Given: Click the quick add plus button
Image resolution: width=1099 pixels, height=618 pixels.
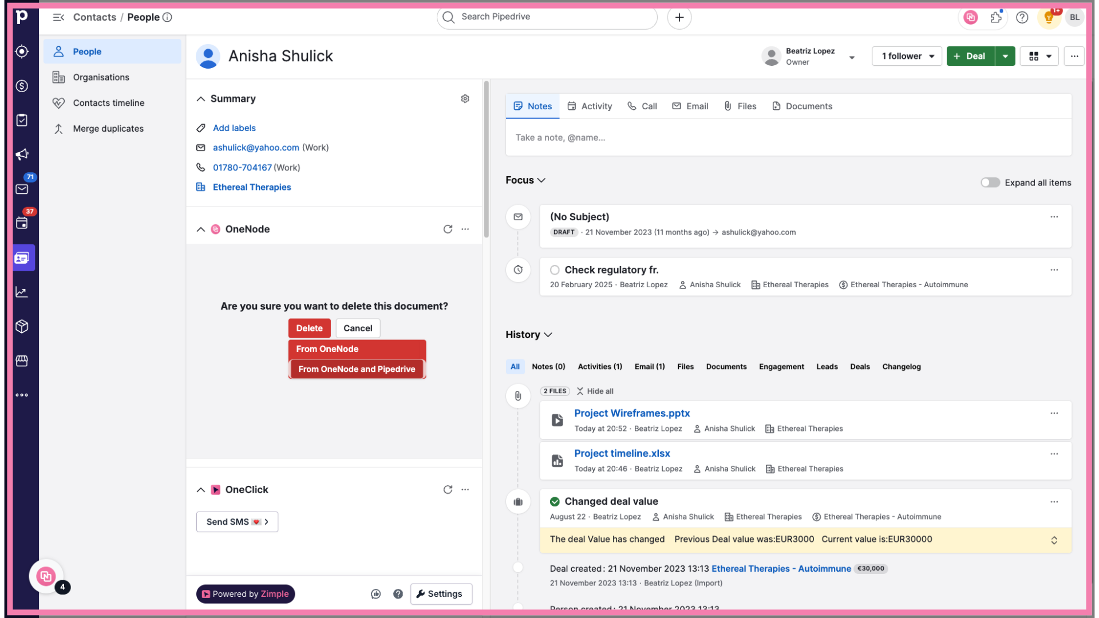Looking at the screenshot, I should point(679,17).
